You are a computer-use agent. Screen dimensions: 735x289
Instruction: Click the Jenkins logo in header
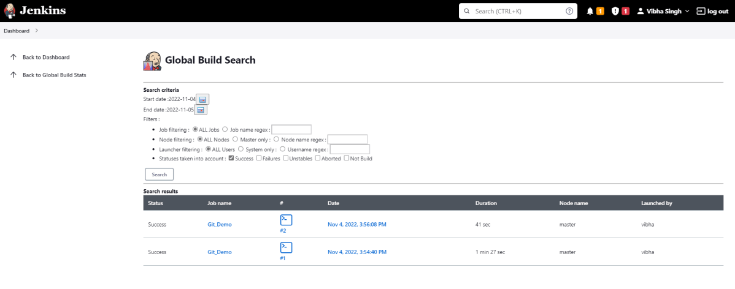click(35, 11)
